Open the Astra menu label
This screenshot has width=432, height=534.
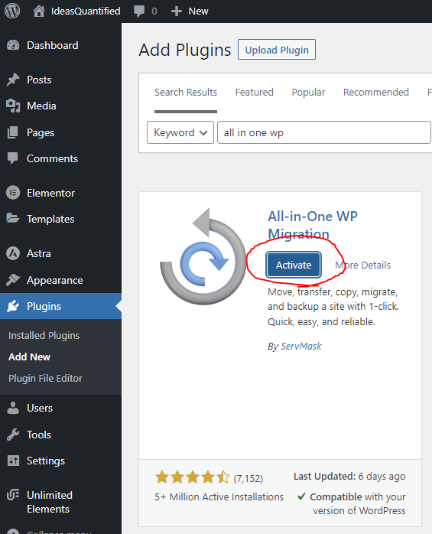tap(39, 253)
